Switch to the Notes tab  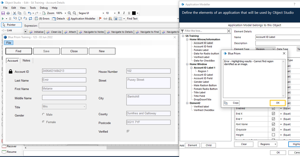(26, 60)
